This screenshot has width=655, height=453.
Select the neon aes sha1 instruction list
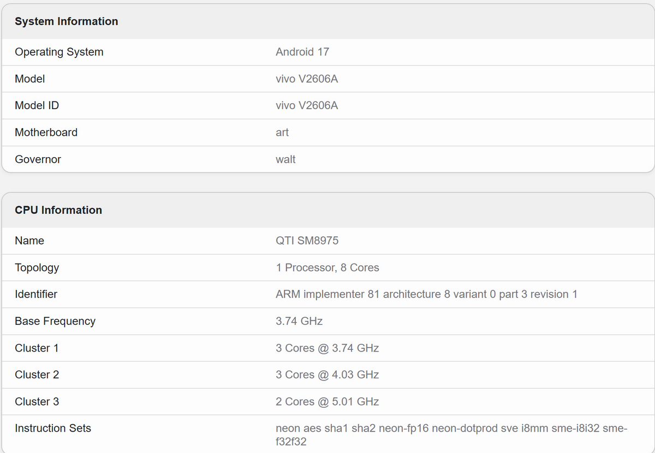(451, 435)
